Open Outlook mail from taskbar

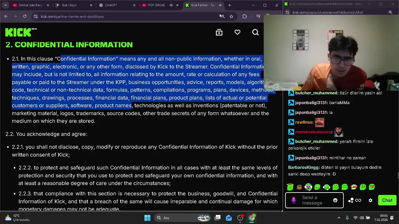(x=229, y=218)
